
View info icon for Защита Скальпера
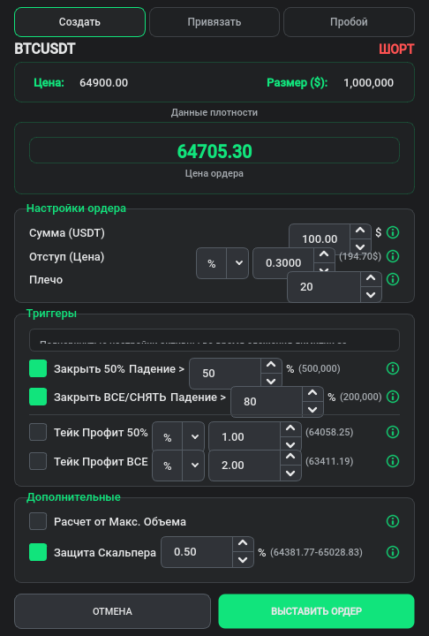(x=393, y=552)
